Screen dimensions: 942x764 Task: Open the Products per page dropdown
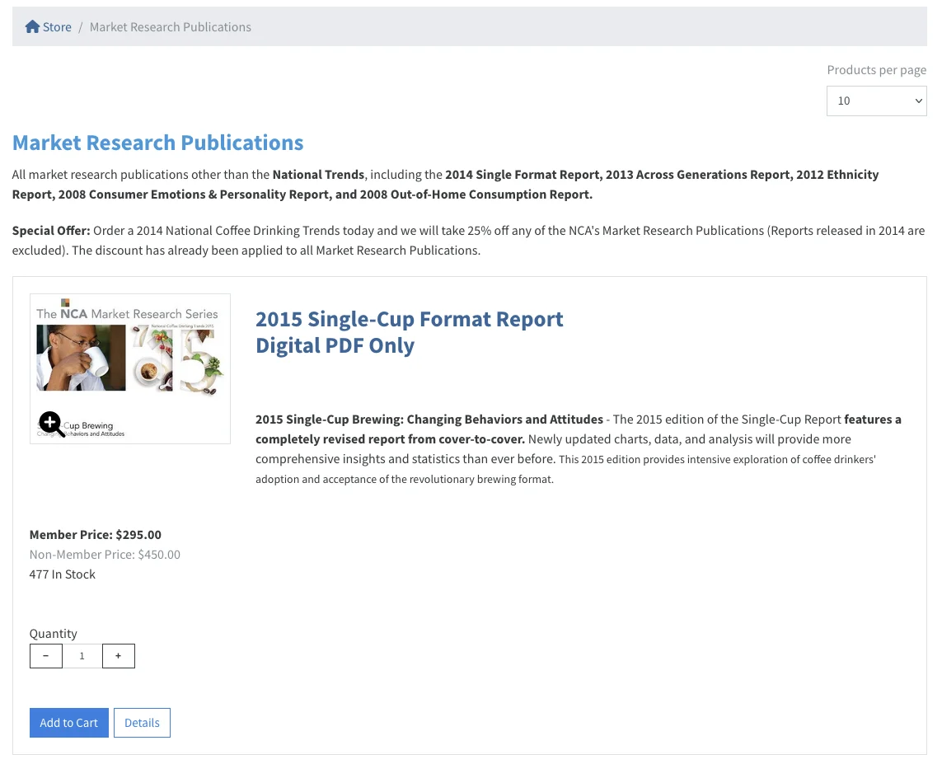pyautogui.click(x=876, y=101)
